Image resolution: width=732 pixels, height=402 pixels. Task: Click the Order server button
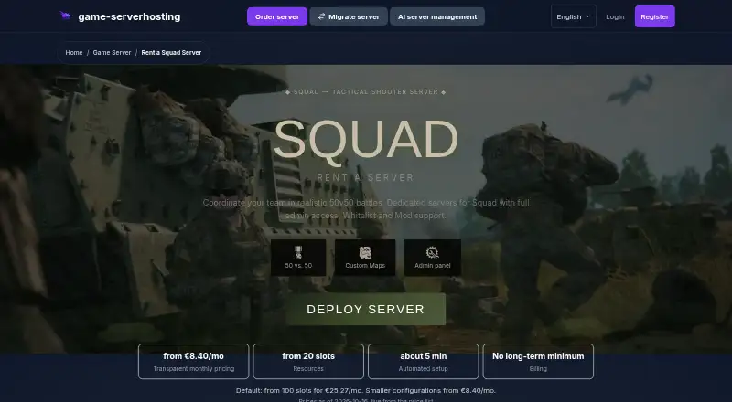click(277, 16)
